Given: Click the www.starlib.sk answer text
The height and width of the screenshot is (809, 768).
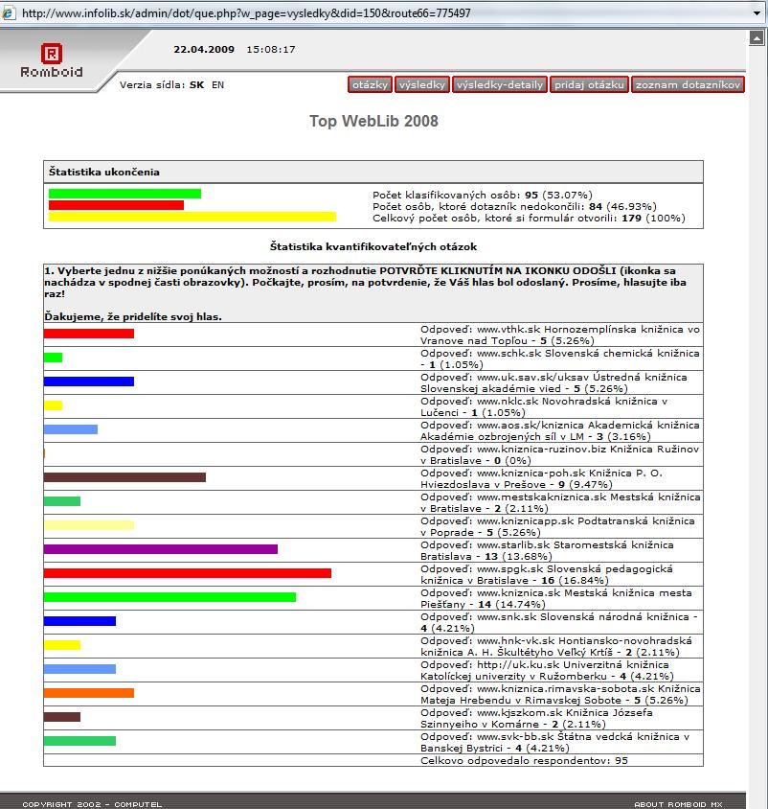Looking at the screenshot, I should pyautogui.click(x=547, y=550).
